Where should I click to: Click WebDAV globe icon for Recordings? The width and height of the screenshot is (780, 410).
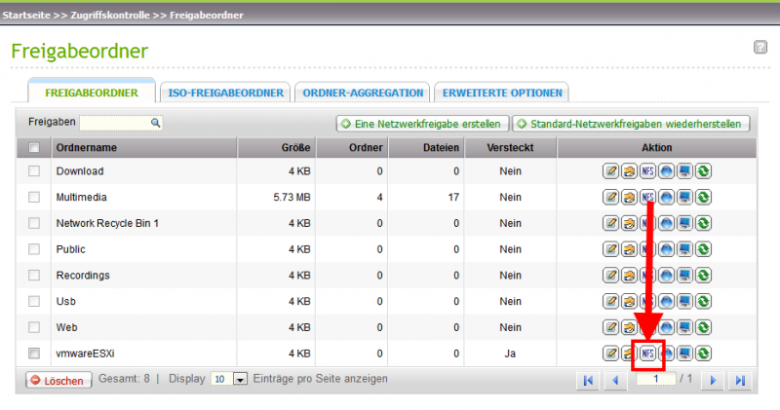click(x=666, y=275)
